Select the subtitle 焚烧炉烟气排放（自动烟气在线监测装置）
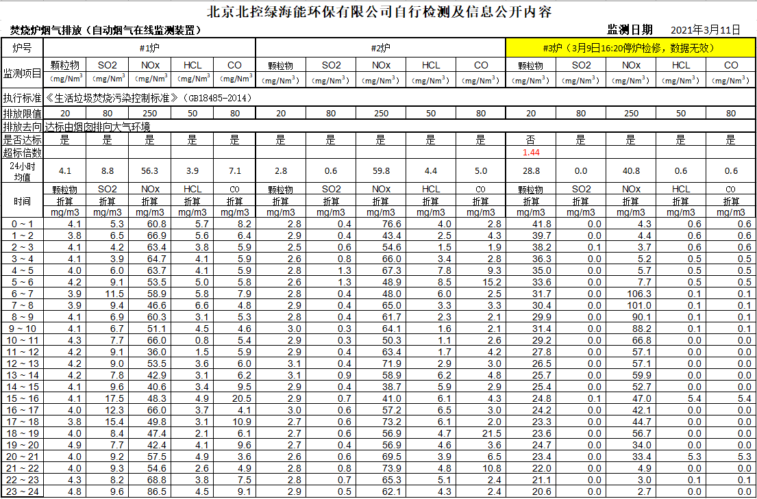Image resolution: width=757 pixels, height=499 pixels. 106,31
